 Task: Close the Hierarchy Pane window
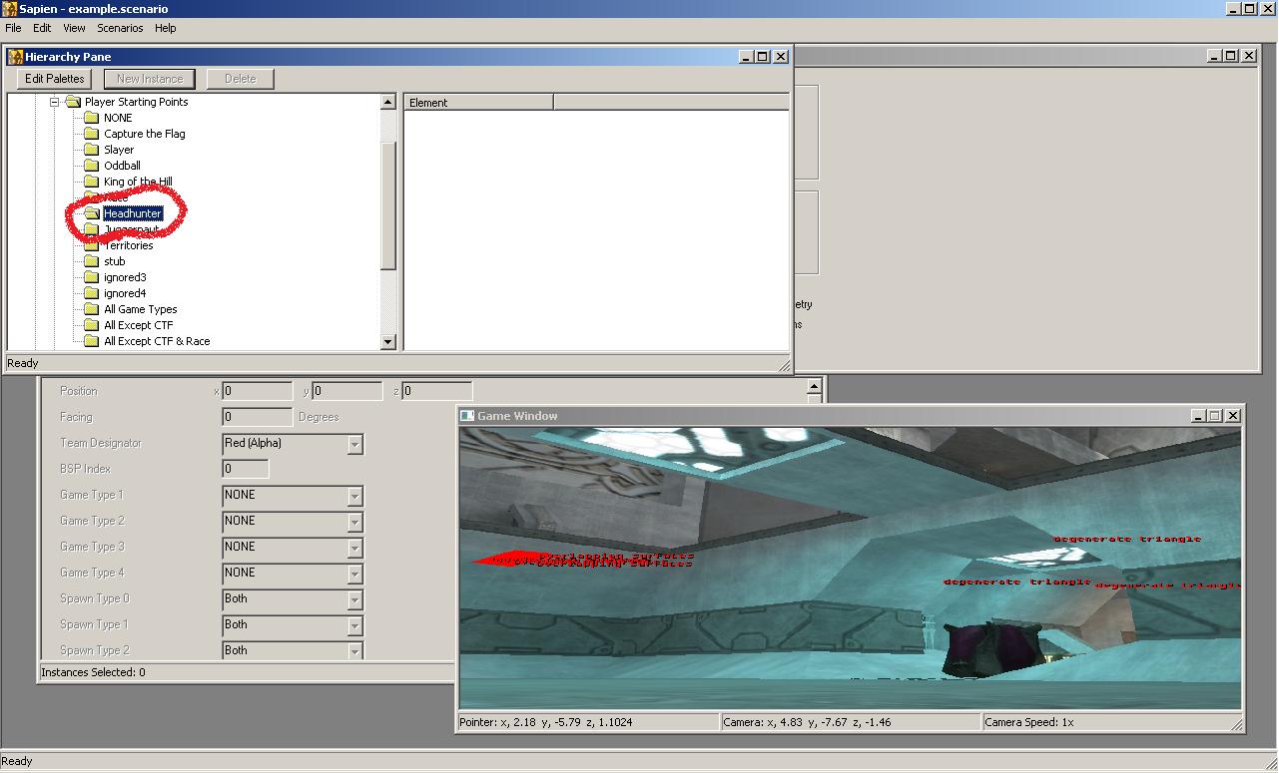[781, 57]
